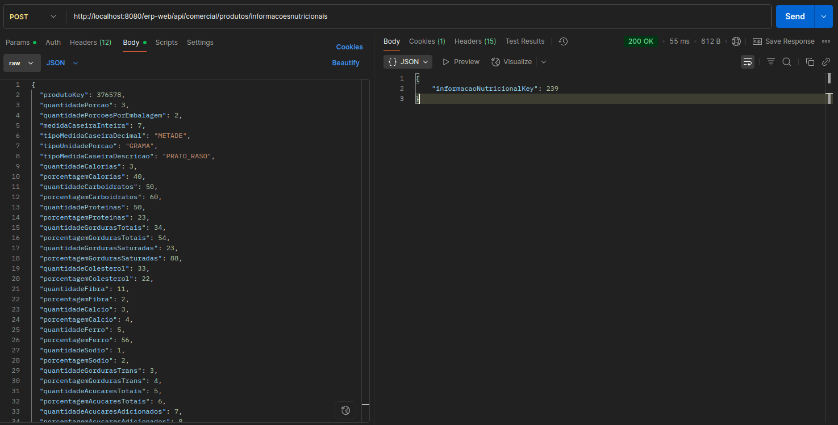The width and height of the screenshot is (838, 425).
Task: Send the request
Action: pyautogui.click(x=795, y=16)
